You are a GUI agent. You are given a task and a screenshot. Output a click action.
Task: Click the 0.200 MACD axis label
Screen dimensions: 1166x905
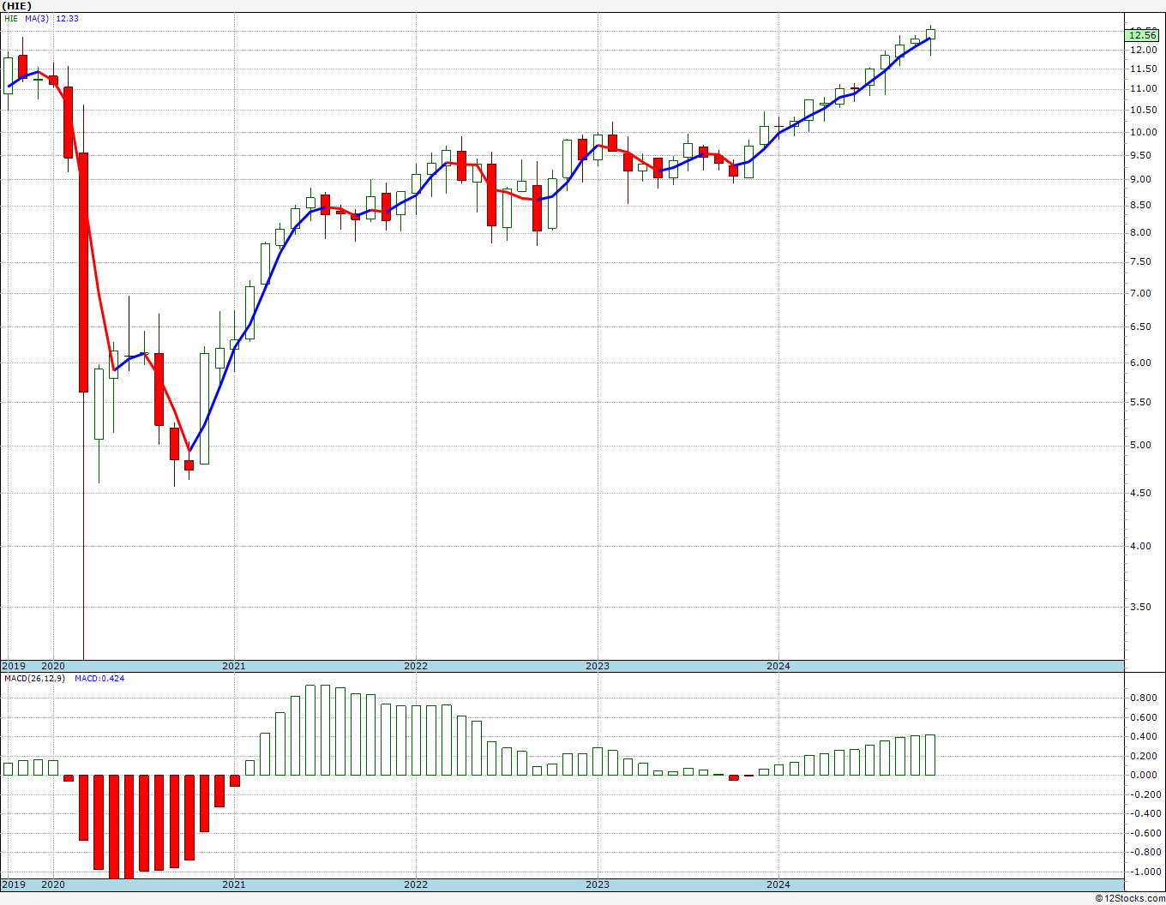[x=1145, y=756]
